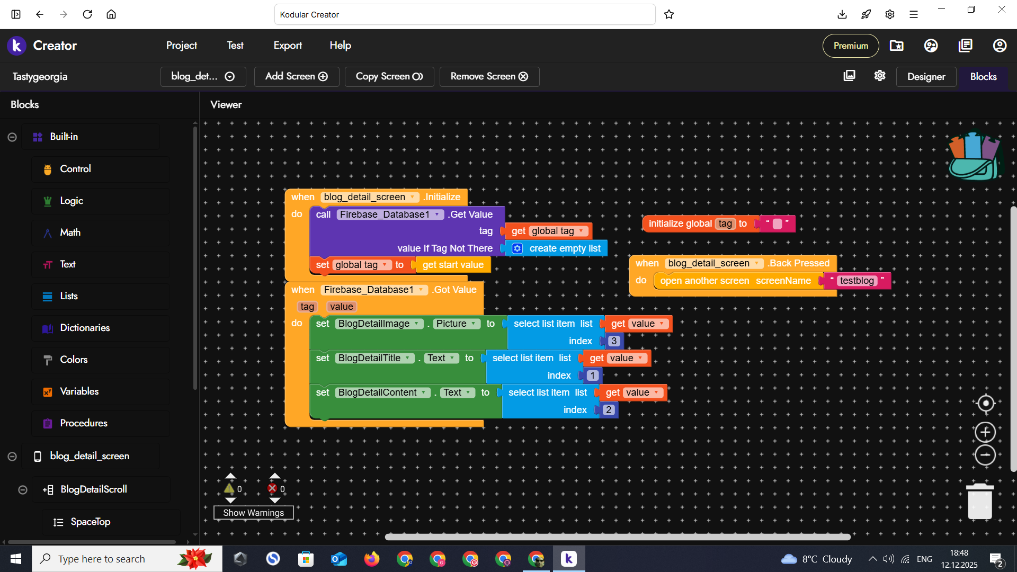
Task: Open the assets manager image icon
Action: 849,76
